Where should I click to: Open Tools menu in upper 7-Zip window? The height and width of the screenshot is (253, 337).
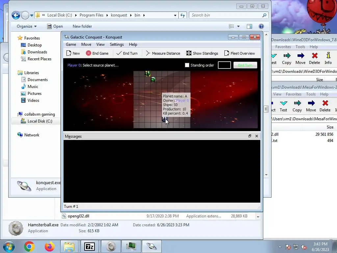(300, 47)
